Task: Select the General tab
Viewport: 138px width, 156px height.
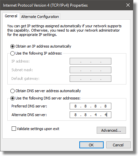Action: pyautogui.click(x=11, y=16)
